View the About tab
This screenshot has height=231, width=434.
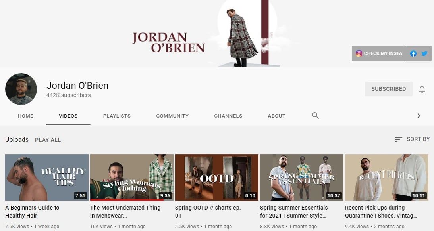coord(276,116)
